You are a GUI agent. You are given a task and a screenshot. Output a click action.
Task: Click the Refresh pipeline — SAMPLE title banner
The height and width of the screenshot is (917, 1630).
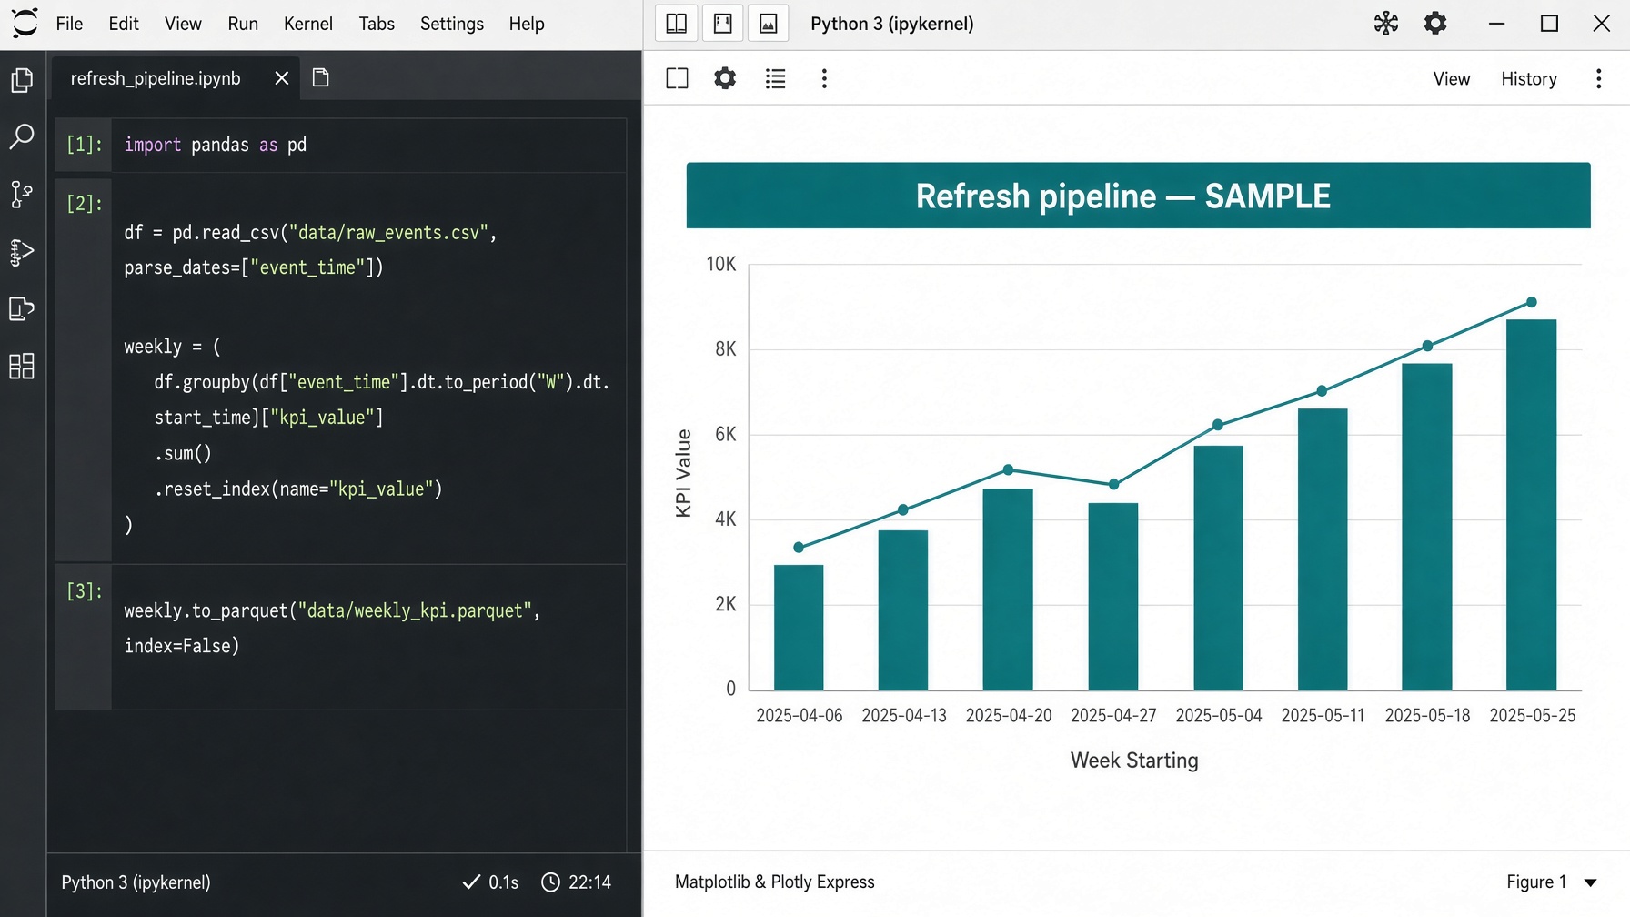(1138, 196)
